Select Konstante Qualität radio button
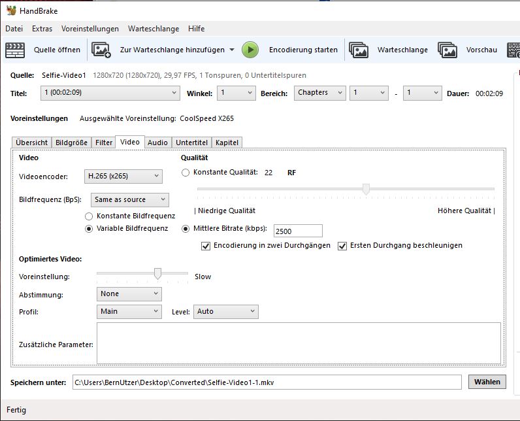This screenshot has width=520, height=421. 186,173
